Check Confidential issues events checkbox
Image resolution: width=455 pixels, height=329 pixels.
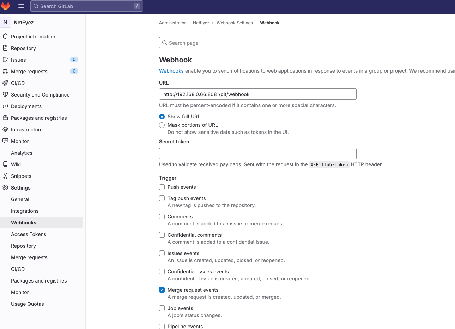[x=162, y=272]
